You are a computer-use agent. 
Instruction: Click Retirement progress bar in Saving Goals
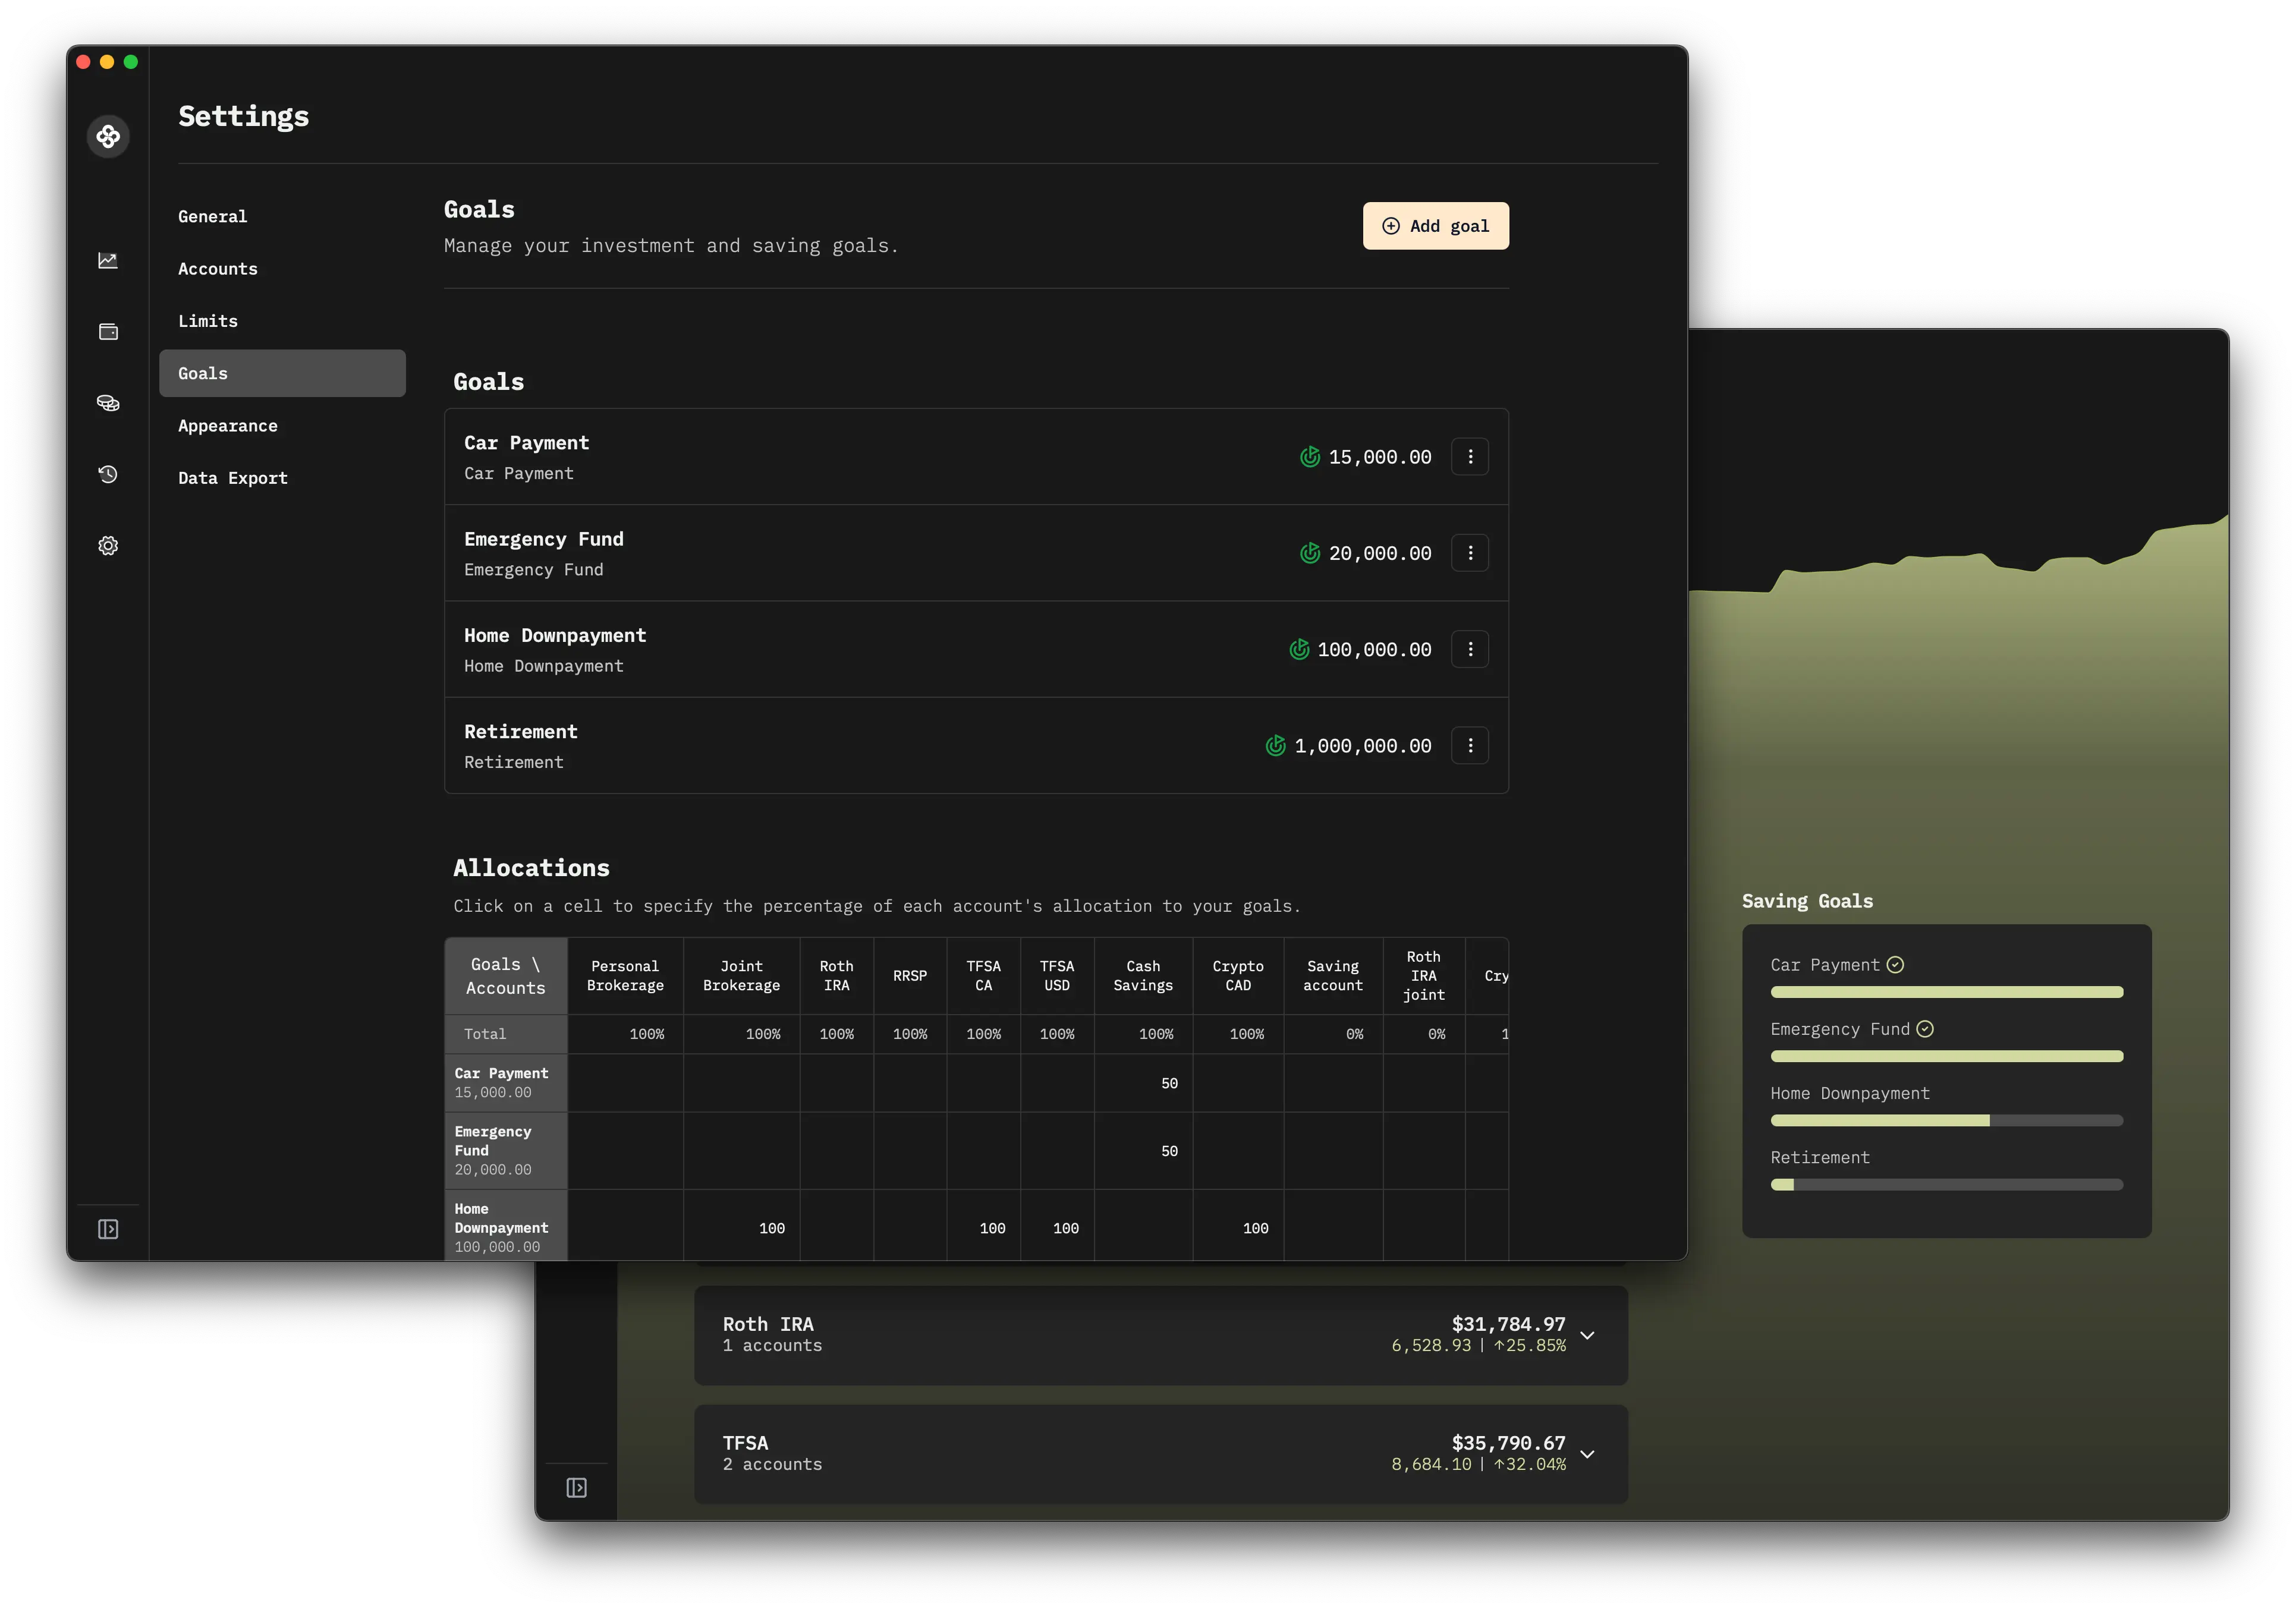tap(1946, 1185)
